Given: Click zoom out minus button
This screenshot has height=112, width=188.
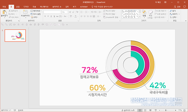Looking at the screenshot, I should point(159,110).
